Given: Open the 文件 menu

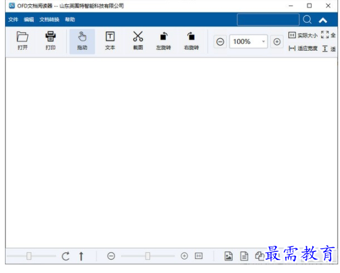Looking at the screenshot, I should tap(13, 20).
